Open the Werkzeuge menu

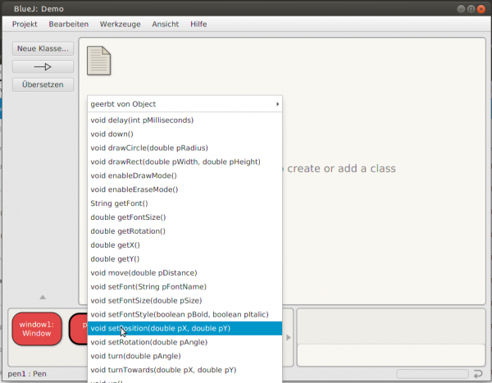[120, 25]
